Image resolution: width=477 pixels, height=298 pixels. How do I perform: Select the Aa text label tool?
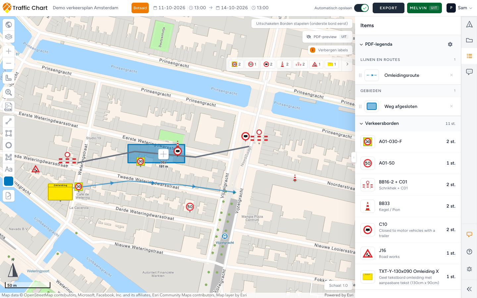[9, 169]
